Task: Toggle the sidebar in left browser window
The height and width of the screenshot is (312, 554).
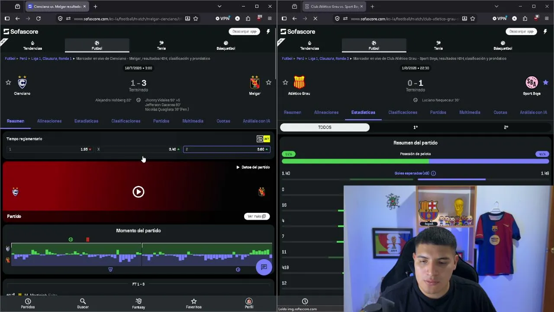Action: pos(7,19)
